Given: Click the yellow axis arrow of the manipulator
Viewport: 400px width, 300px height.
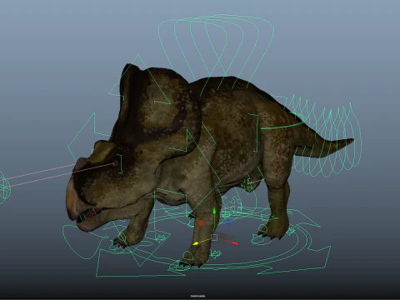Looking at the screenshot, I should [x=196, y=243].
